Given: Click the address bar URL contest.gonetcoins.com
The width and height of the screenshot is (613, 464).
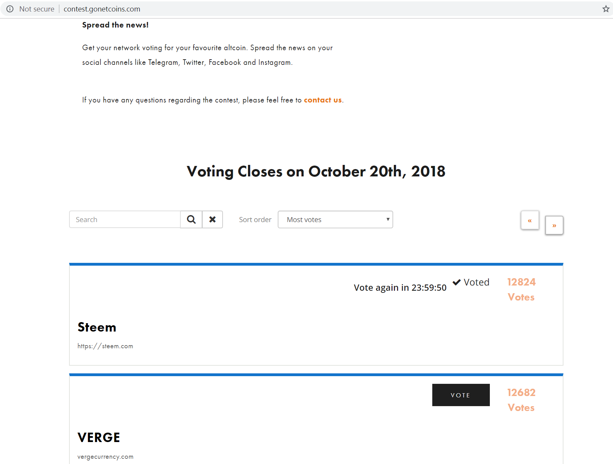Looking at the screenshot, I should coord(102,9).
